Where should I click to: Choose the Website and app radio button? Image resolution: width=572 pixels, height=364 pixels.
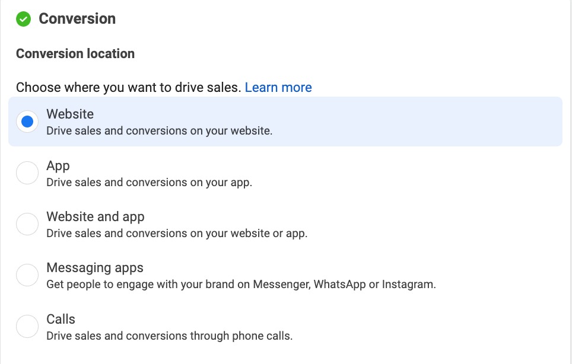coord(27,224)
